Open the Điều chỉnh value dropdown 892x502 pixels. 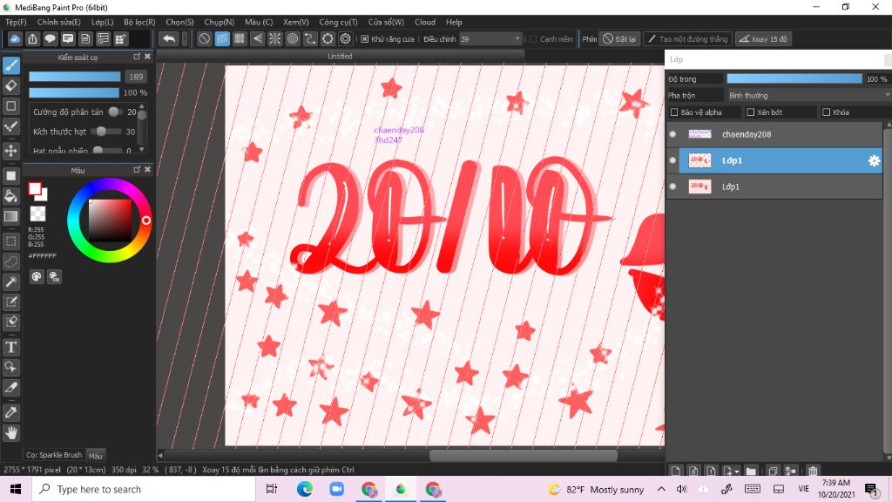coord(490,38)
